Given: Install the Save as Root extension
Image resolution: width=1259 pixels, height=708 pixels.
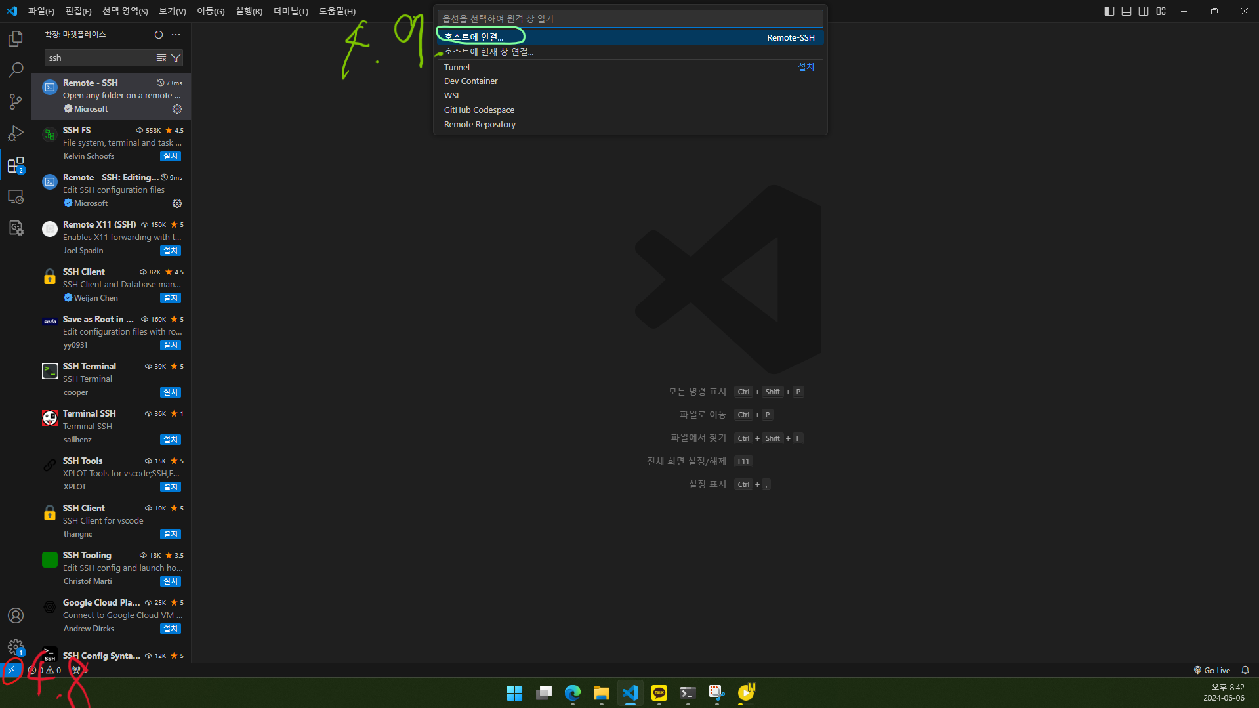Looking at the screenshot, I should [x=171, y=345].
